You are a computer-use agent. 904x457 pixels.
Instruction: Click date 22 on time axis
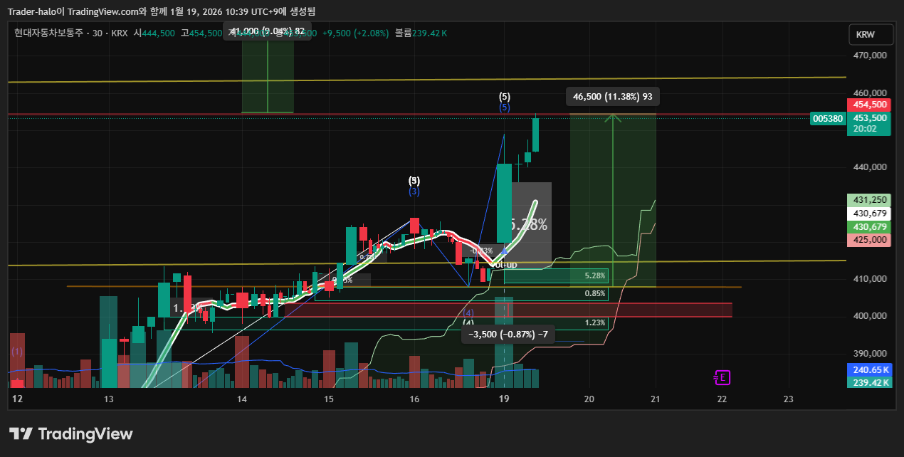pyautogui.click(x=722, y=399)
